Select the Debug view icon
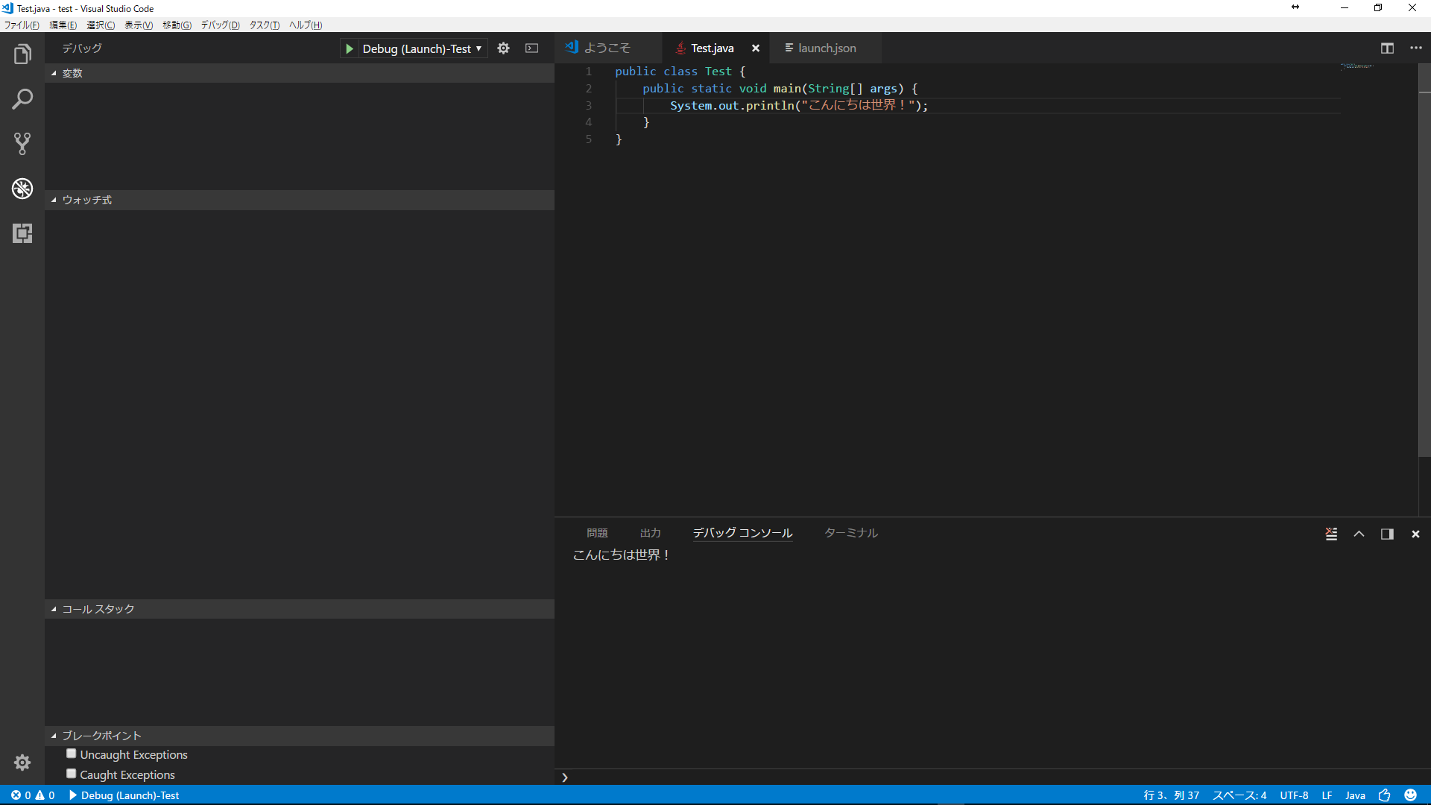Image resolution: width=1431 pixels, height=805 pixels. (x=22, y=189)
